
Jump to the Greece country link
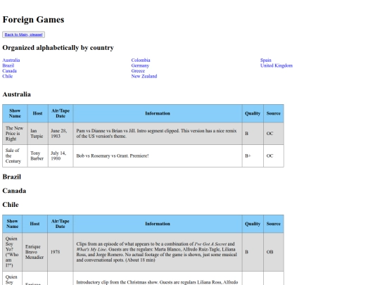click(138, 71)
